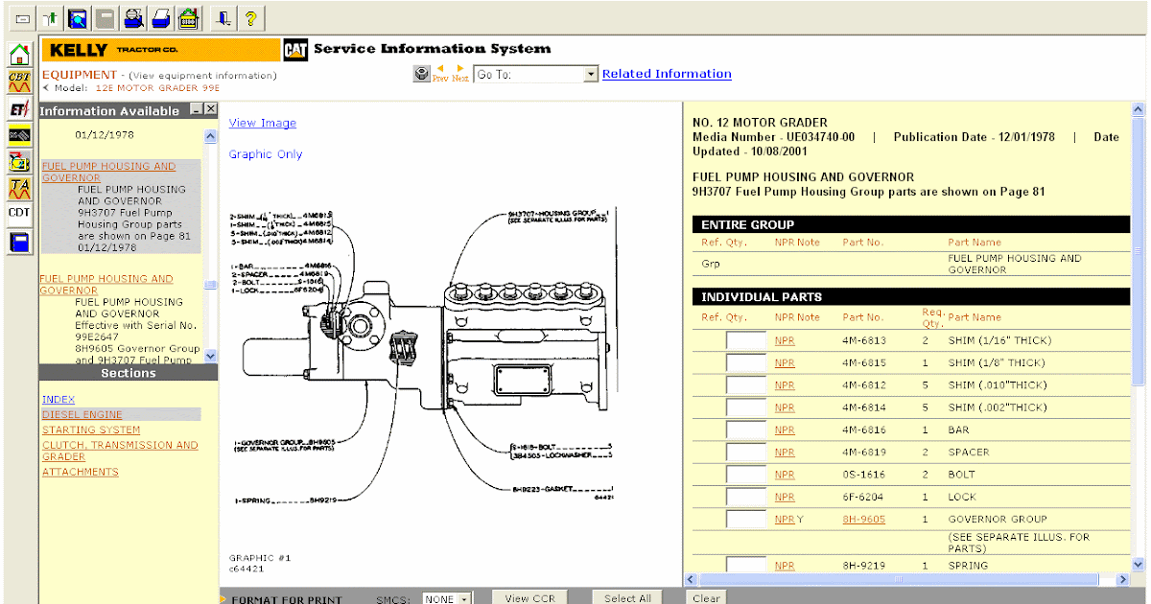1151x604 pixels.
Task: Click the Clear button
Action: pyautogui.click(x=706, y=598)
